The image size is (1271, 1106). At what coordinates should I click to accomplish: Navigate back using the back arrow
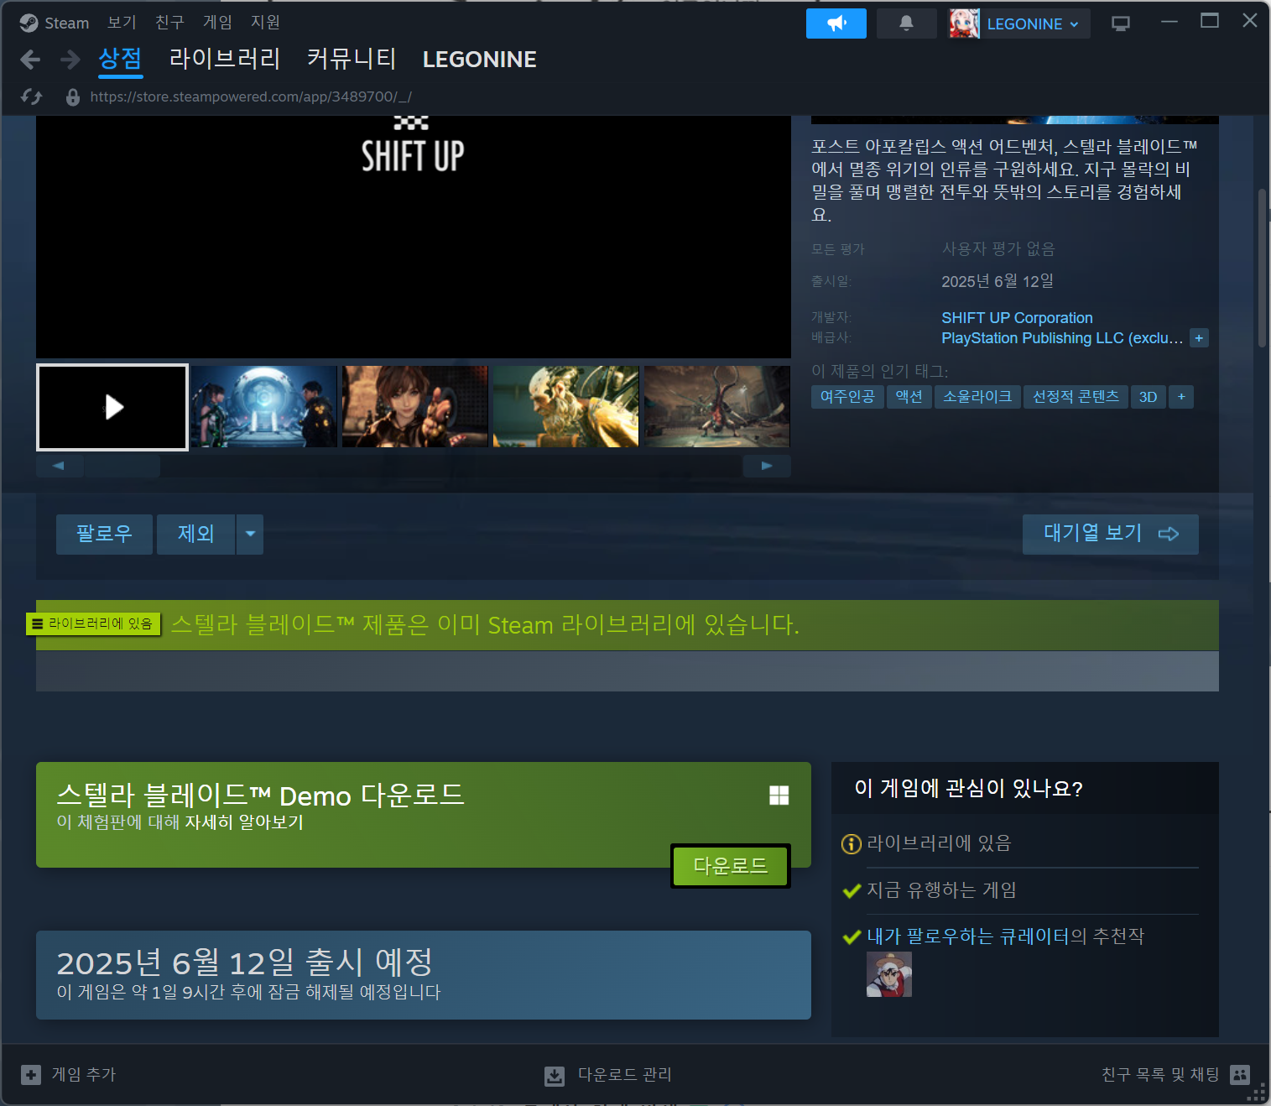point(30,60)
